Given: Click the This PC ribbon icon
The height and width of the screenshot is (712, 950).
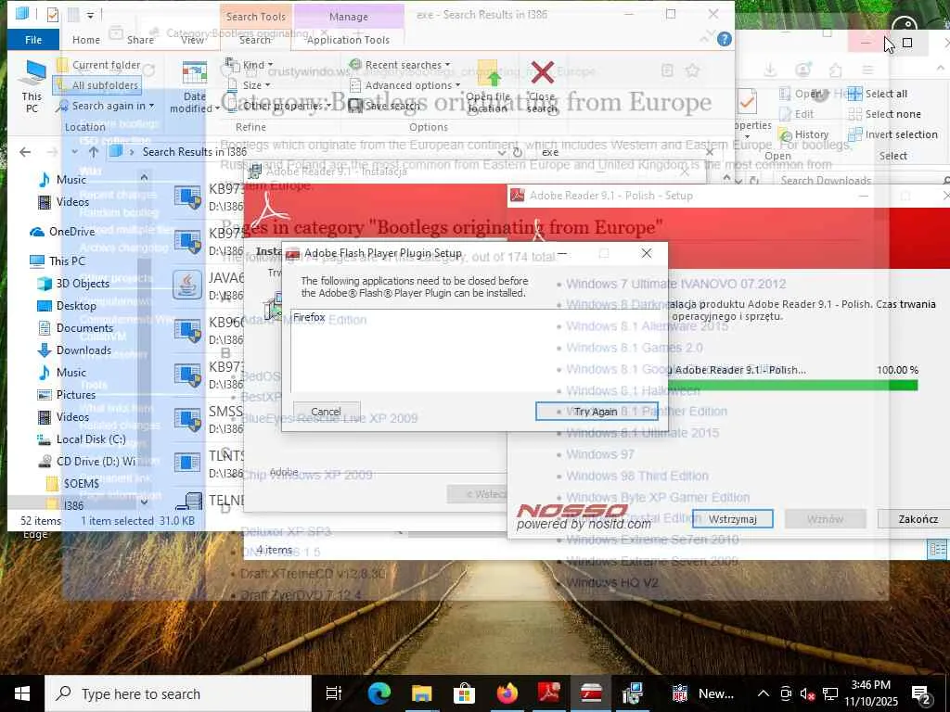Looking at the screenshot, I should 32,87.
